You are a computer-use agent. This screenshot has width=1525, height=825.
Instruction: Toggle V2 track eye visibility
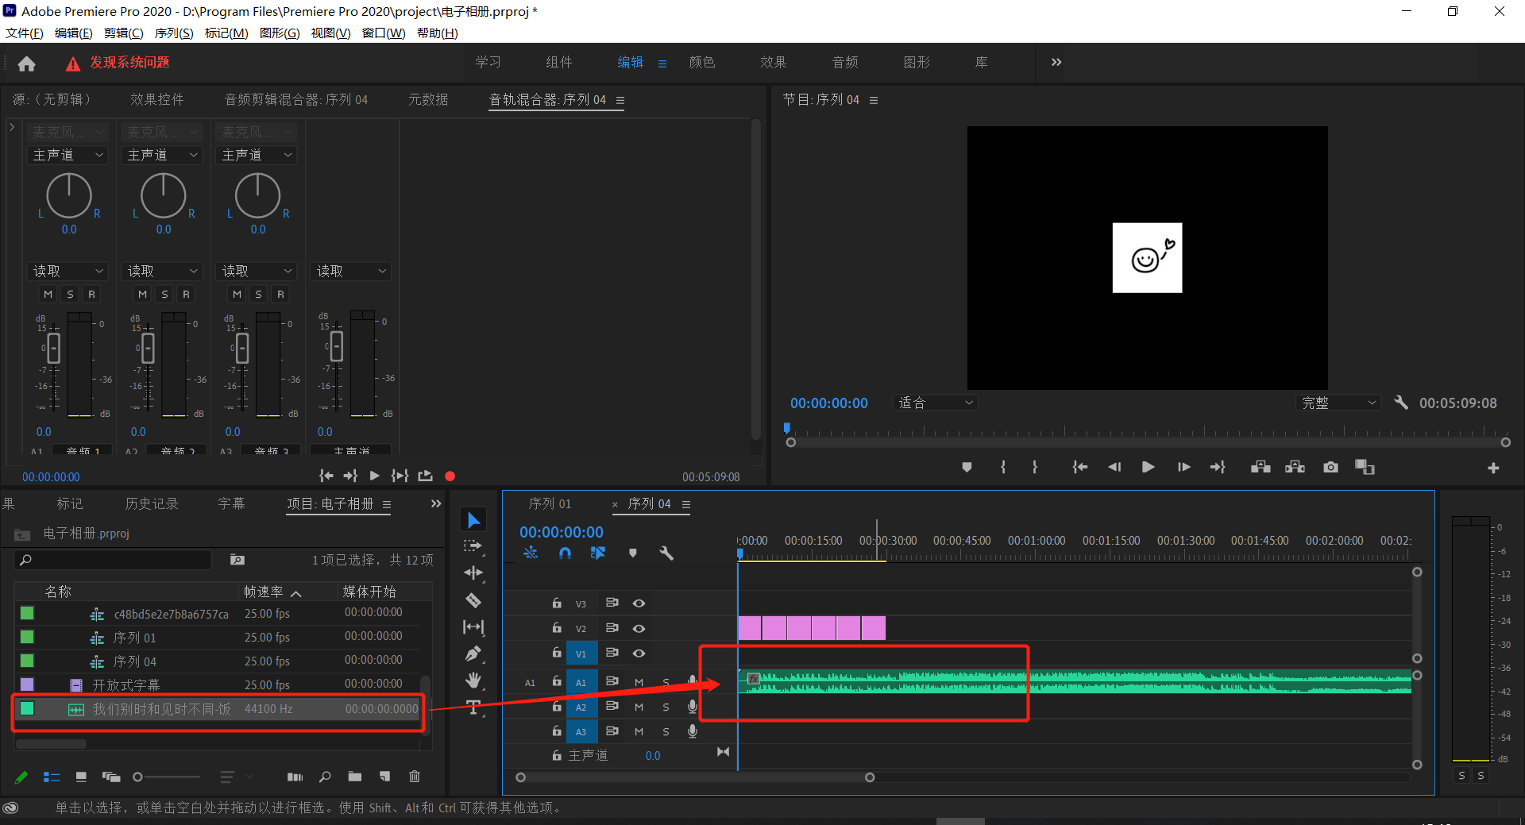pyautogui.click(x=639, y=628)
